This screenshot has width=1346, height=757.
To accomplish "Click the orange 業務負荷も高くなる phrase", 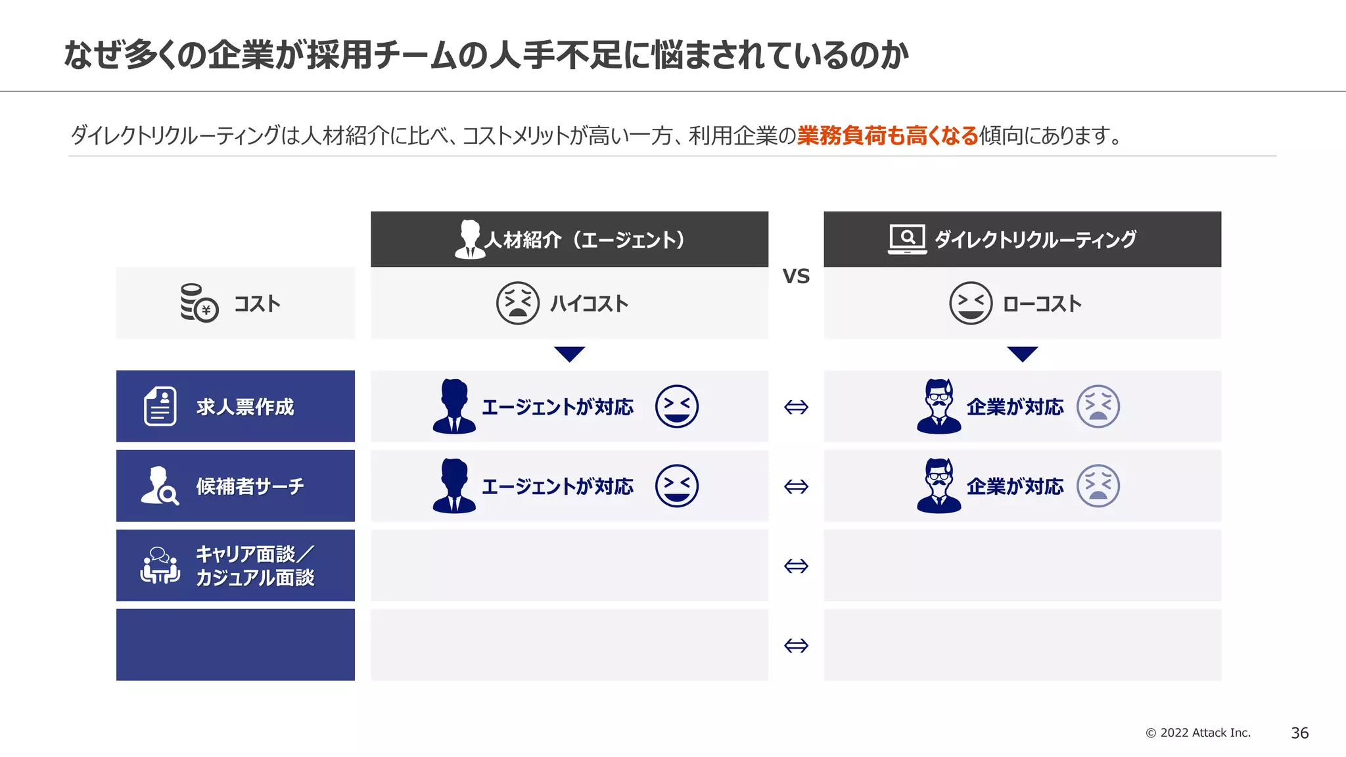I will pos(888,135).
